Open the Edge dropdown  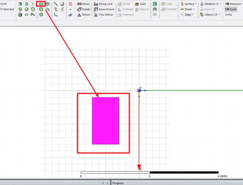187,15
